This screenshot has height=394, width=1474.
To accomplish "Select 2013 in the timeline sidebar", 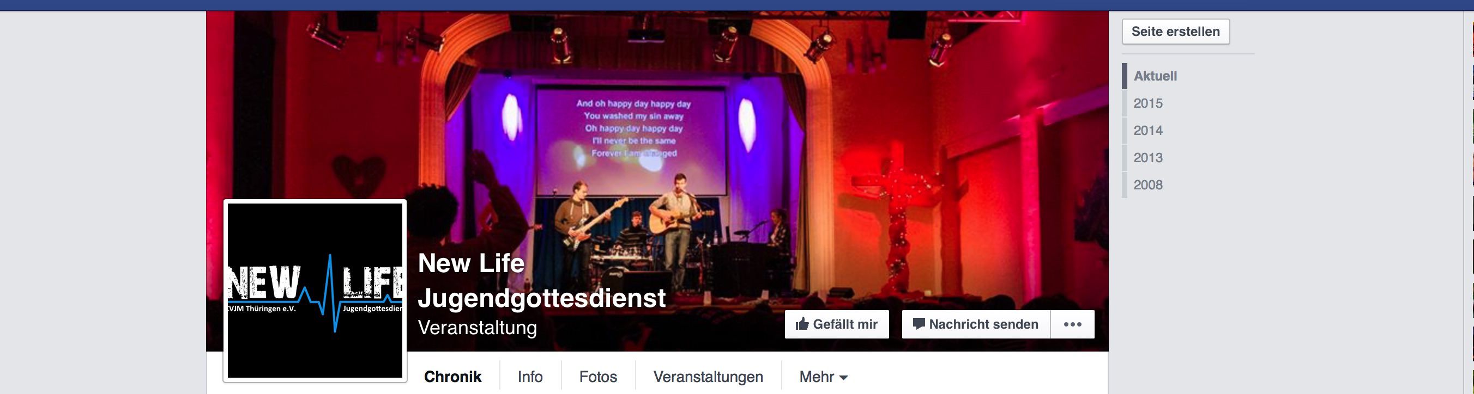I will (1148, 158).
